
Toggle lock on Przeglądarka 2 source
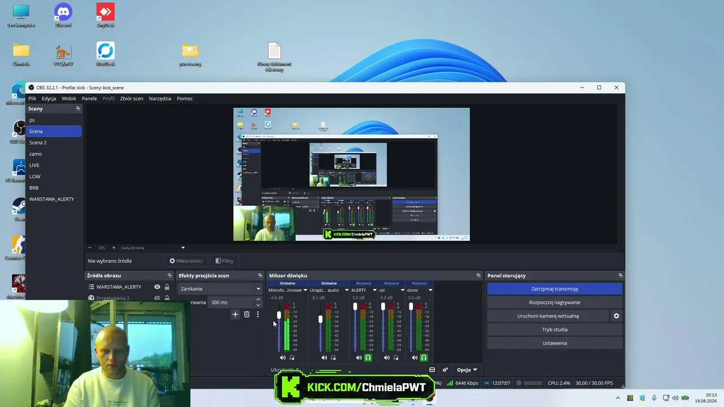(167, 298)
